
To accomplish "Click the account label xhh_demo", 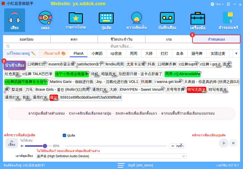I will pos(141,165).
